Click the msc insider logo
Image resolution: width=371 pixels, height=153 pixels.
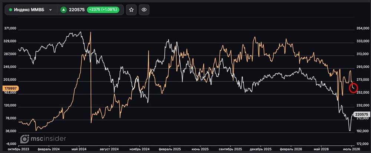point(43,139)
